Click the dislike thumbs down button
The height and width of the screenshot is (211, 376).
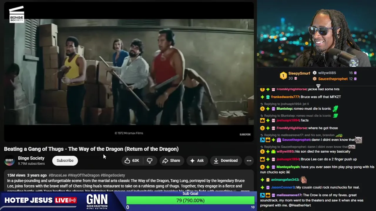click(x=150, y=161)
